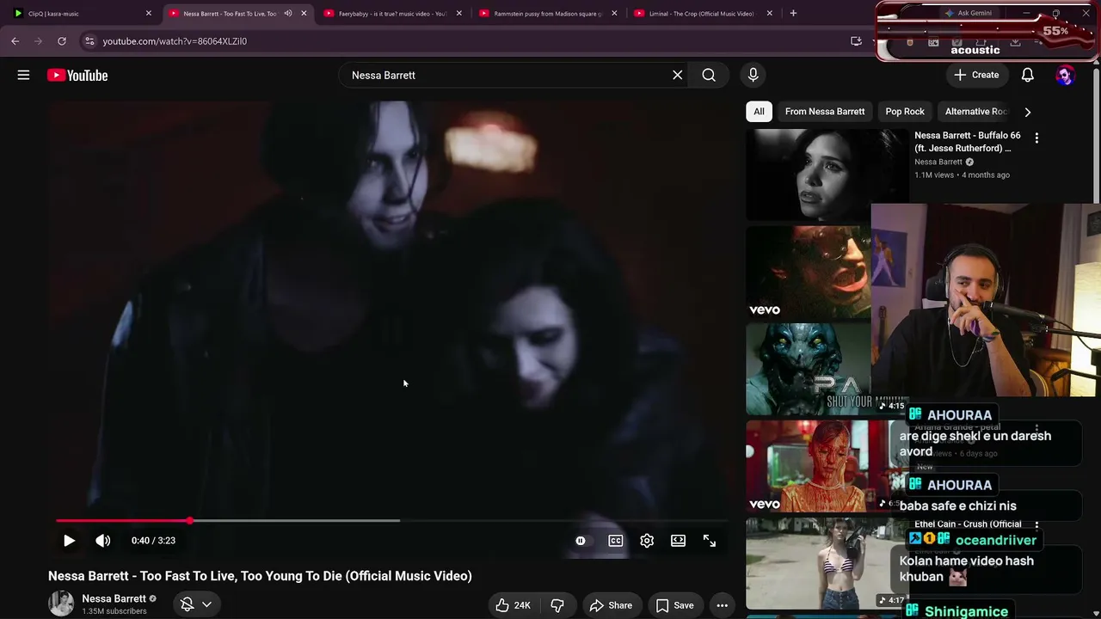Screen dimensions: 1101x619
Task: Clear the search box with the X
Action: pos(678,75)
